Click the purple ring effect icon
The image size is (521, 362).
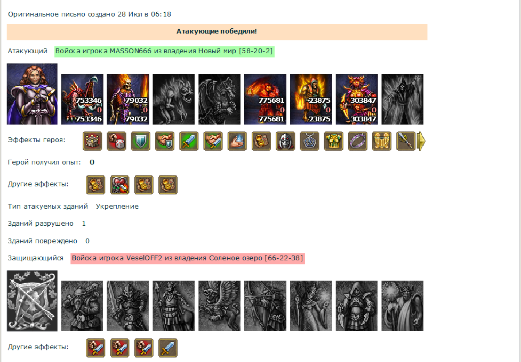tap(358, 141)
